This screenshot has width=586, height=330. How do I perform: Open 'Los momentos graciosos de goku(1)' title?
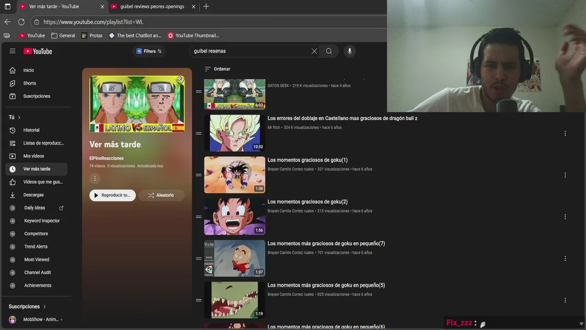point(308,160)
